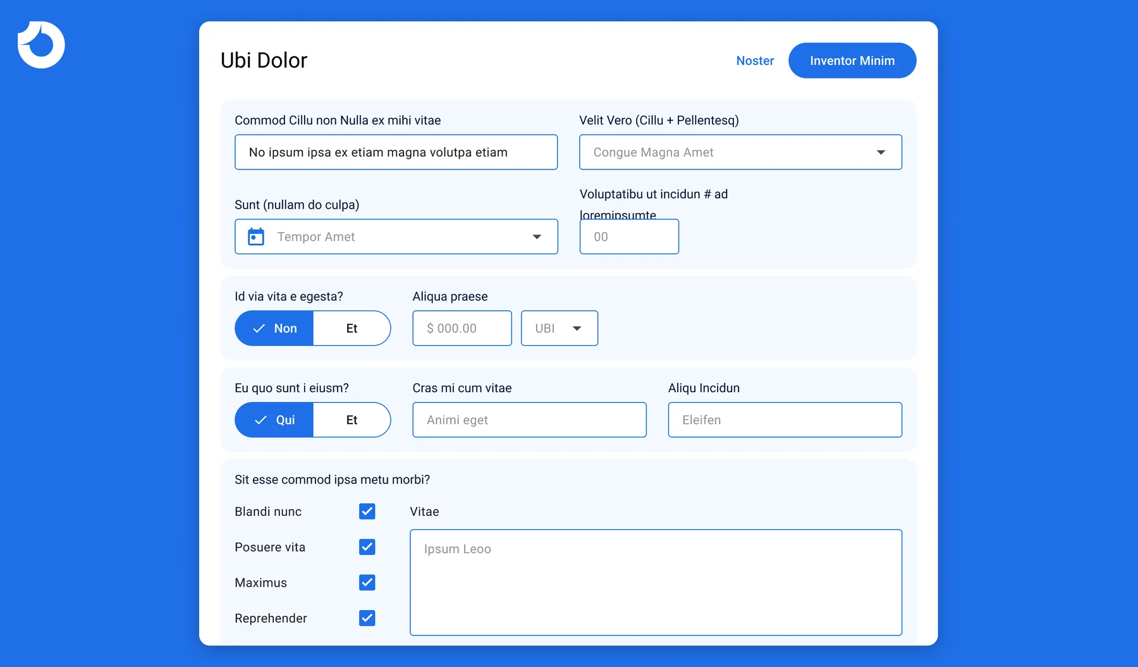The height and width of the screenshot is (667, 1138).
Task: Click the Vitae label
Action: tap(424, 511)
